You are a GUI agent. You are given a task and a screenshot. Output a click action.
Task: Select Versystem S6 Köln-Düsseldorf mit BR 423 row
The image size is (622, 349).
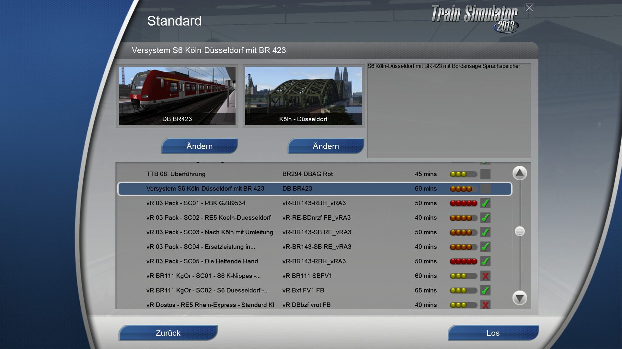click(x=315, y=189)
